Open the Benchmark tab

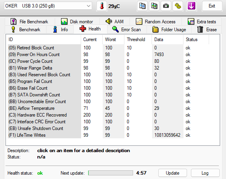(26, 30)
